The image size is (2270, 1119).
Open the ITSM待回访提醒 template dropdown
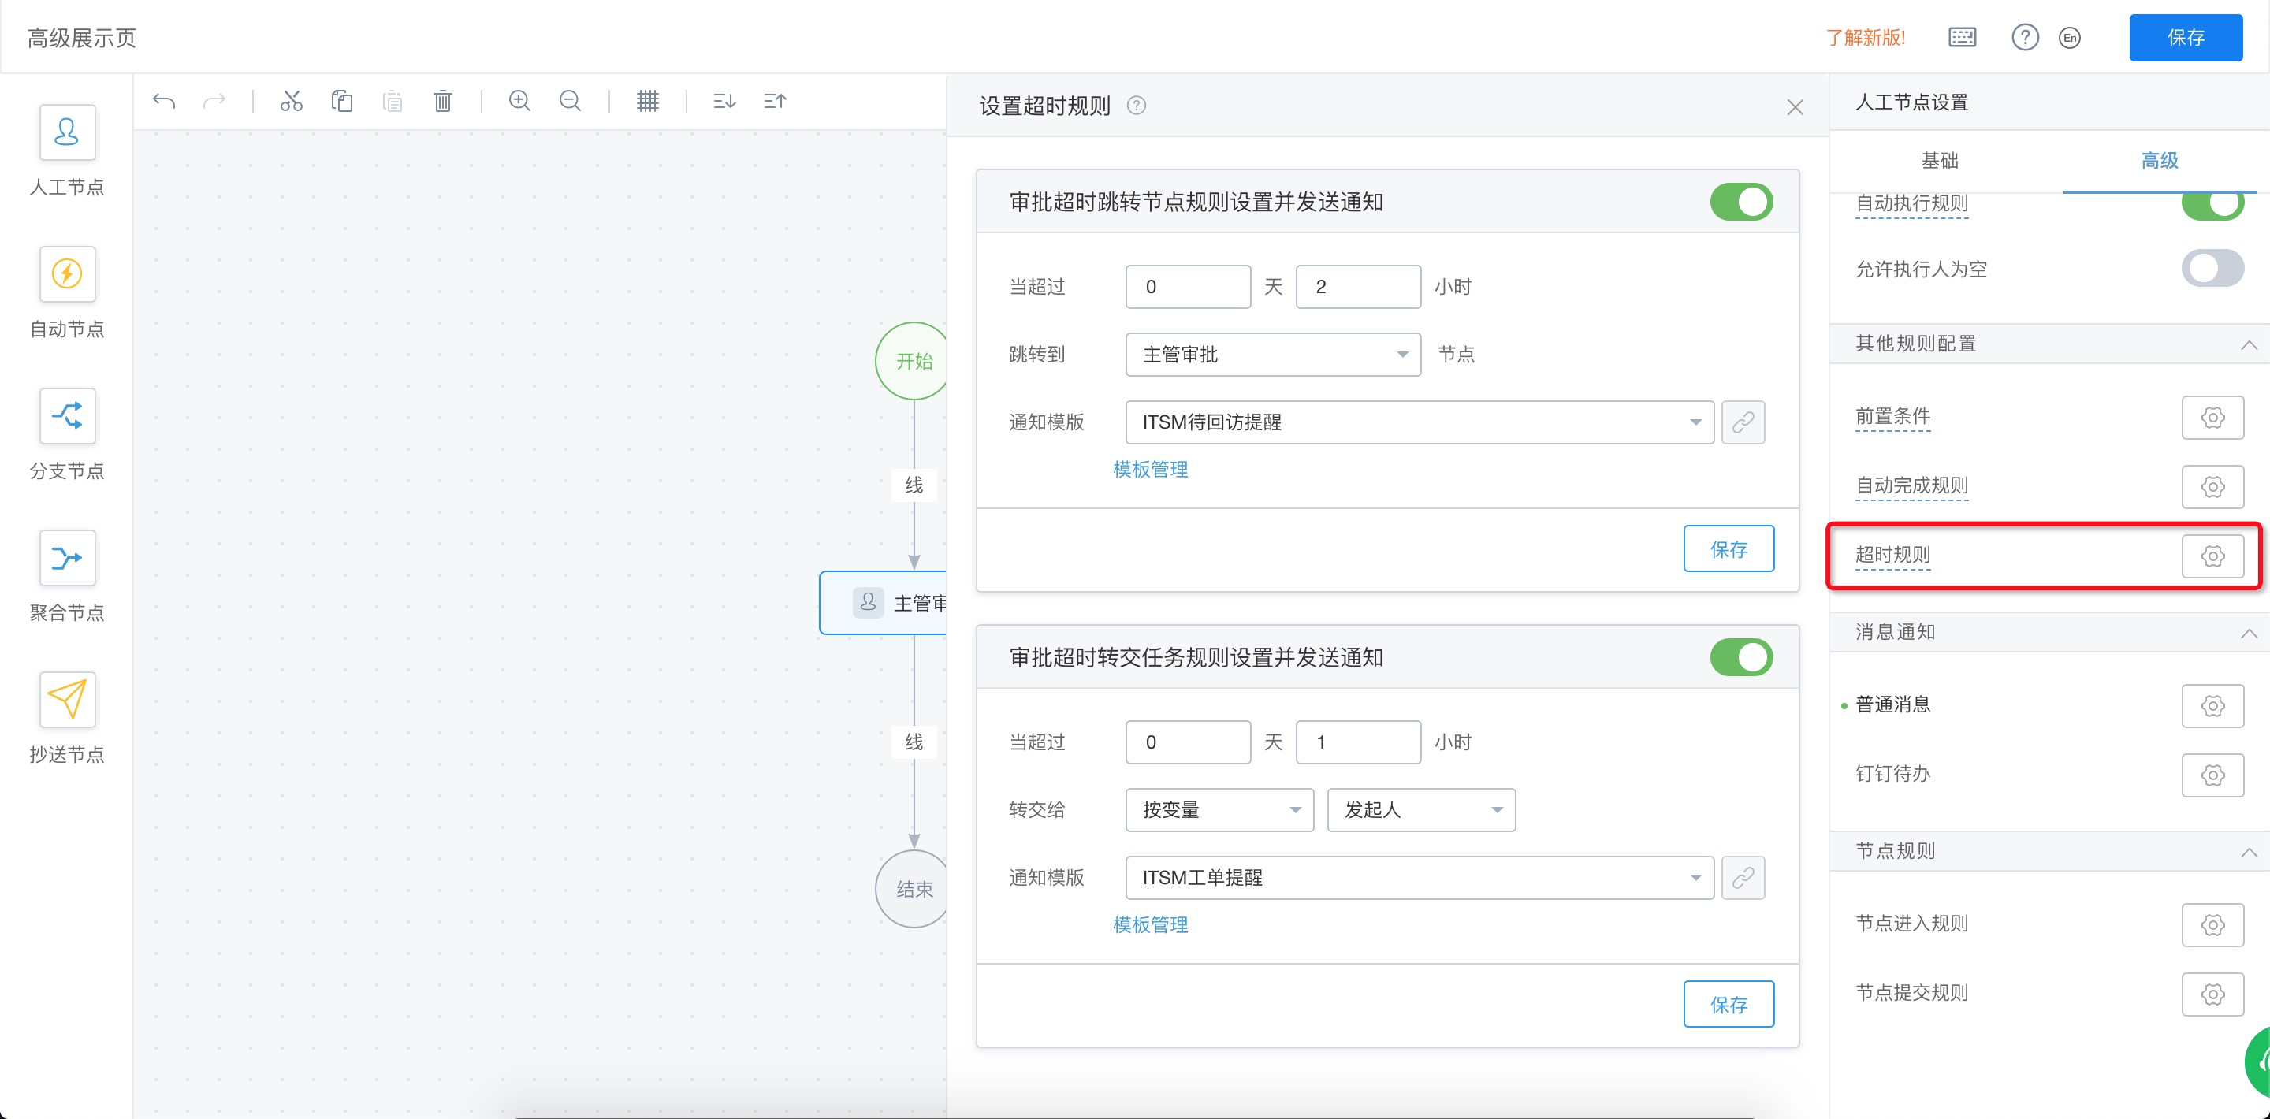tap(1419, 422)
